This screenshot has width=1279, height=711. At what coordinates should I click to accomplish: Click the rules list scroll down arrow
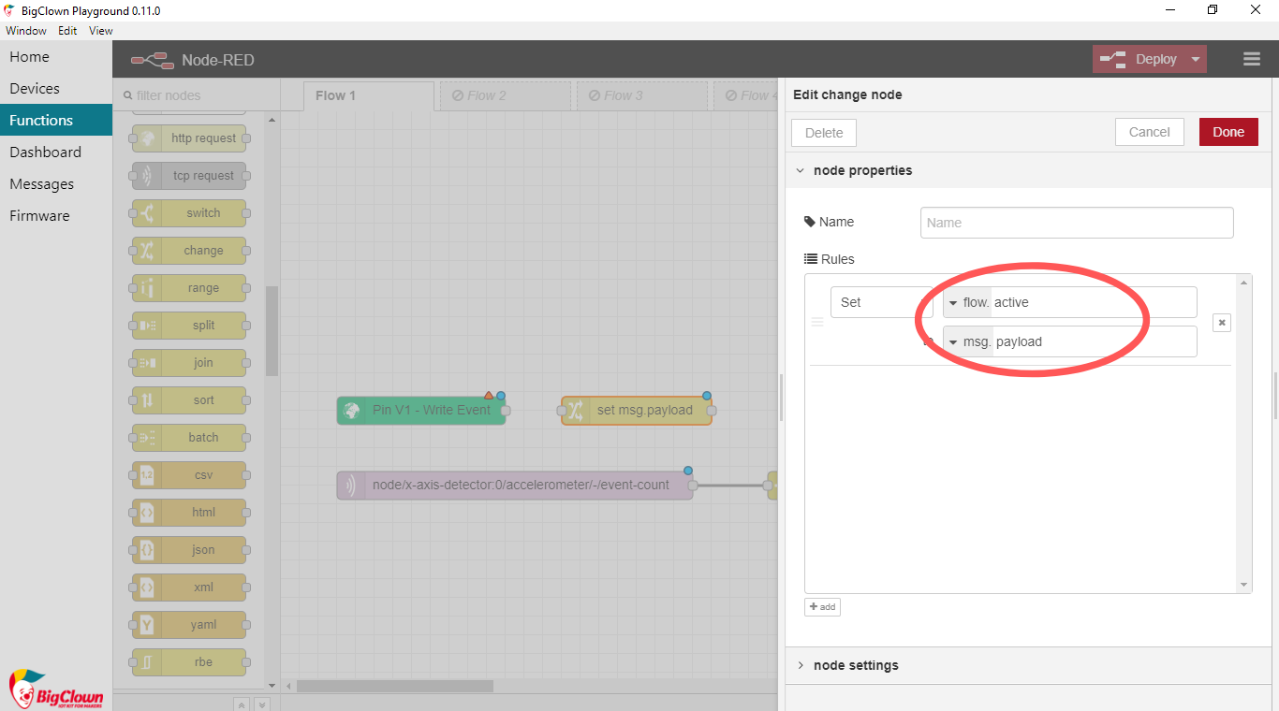click(x=1244, y=585)
